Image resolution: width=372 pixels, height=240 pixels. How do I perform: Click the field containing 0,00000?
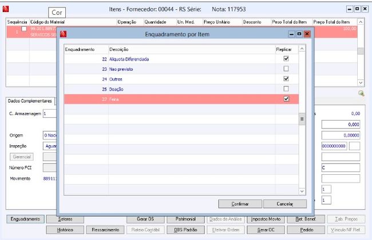341,135
